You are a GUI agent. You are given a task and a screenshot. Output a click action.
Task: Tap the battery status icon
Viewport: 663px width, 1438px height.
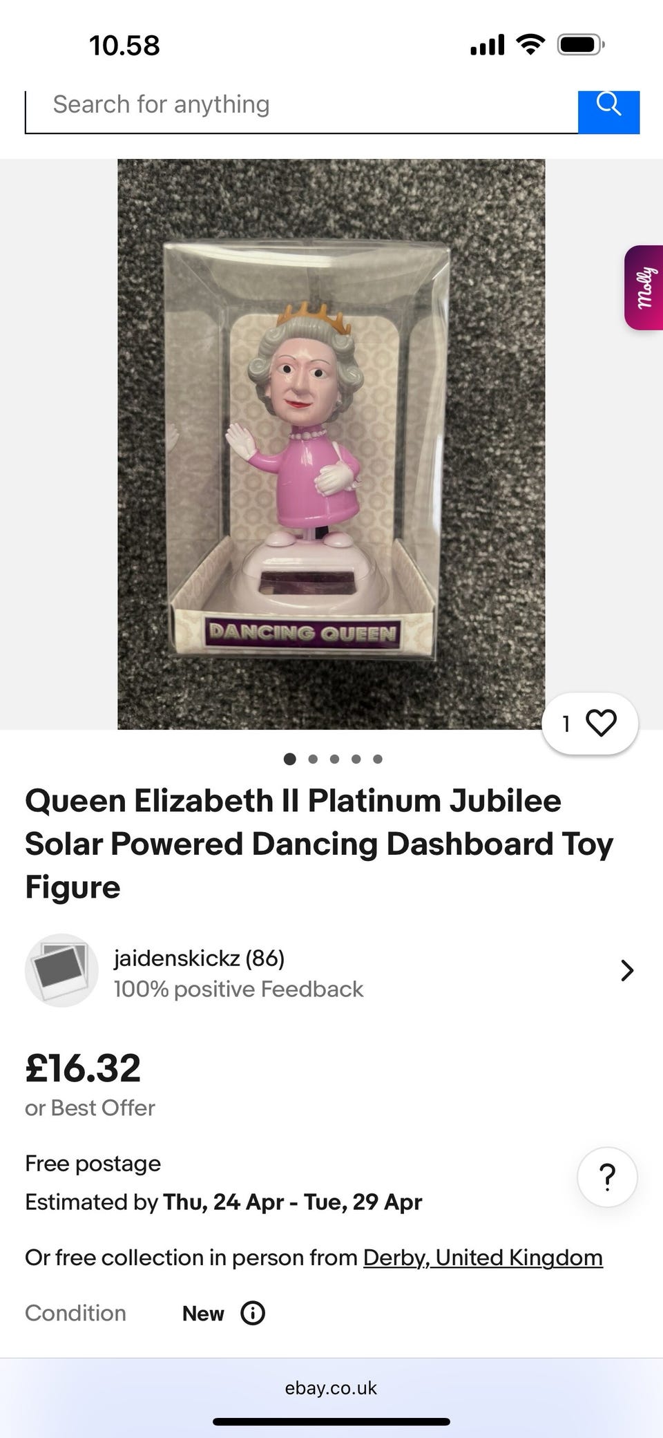(581, 46)
